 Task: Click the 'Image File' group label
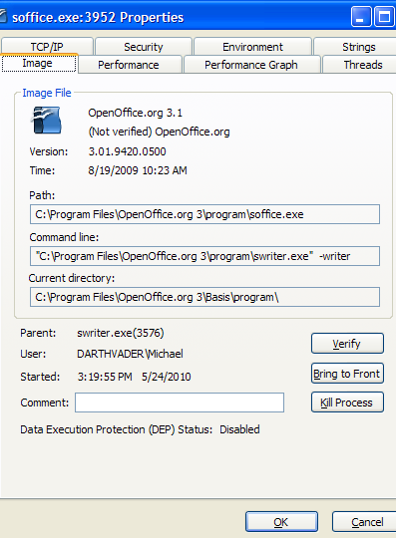tap(47, 93)
